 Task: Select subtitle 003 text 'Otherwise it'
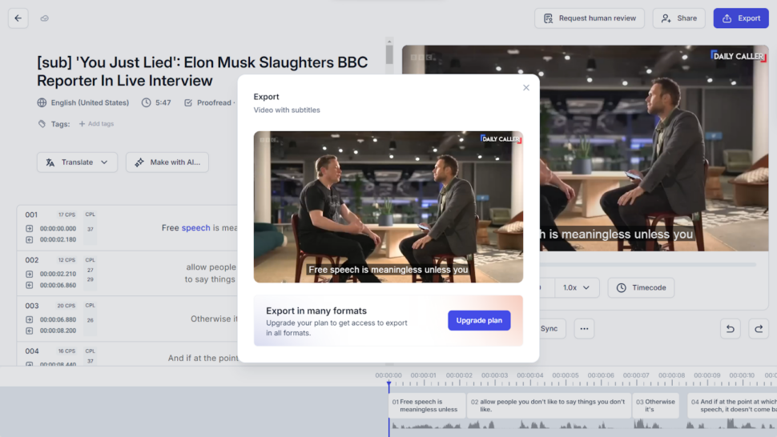[x=214, y=319]
